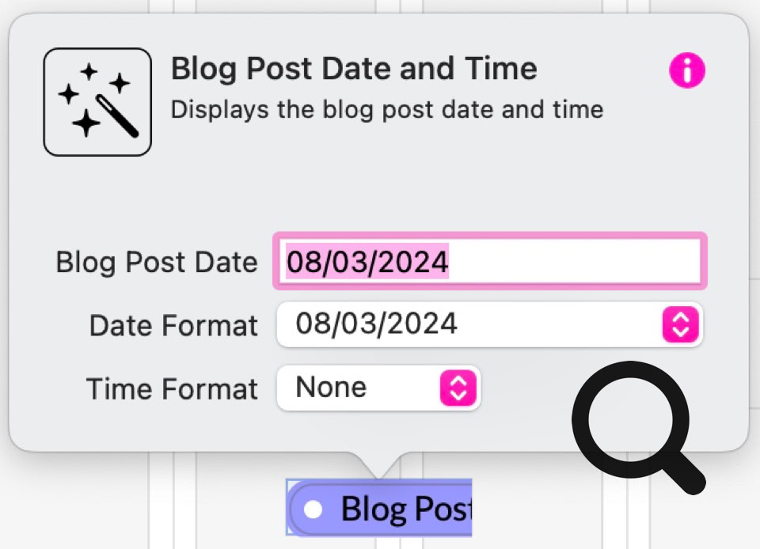Open the pink info button
Screen dimensions: 760x549
tap(686, 72)
